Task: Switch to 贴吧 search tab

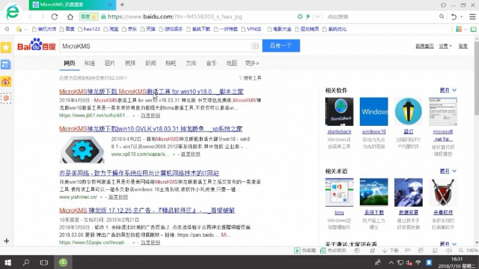Action: point(171,63)
